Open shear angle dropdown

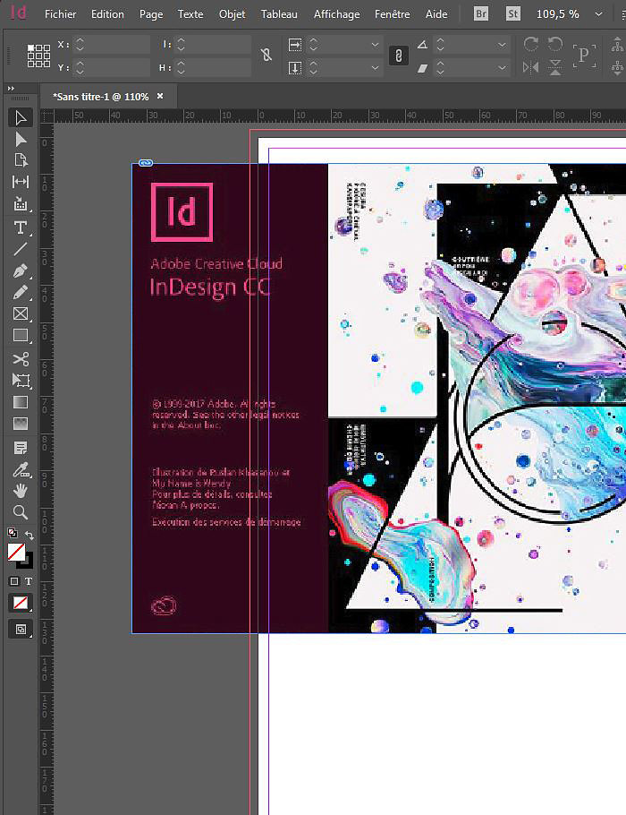pyautogui.click(x=502, y=67)
